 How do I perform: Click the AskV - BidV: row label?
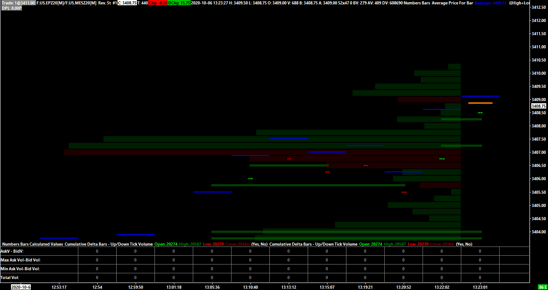tap(12, 251)
